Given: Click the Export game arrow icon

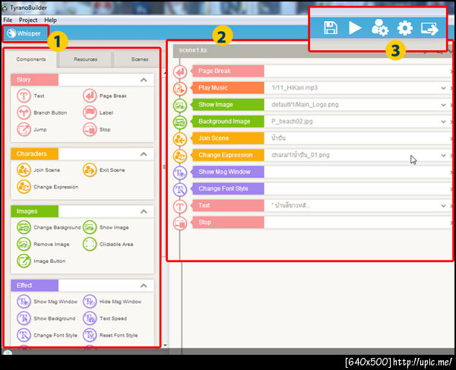Looking at the screenshot, I should 429,28.
